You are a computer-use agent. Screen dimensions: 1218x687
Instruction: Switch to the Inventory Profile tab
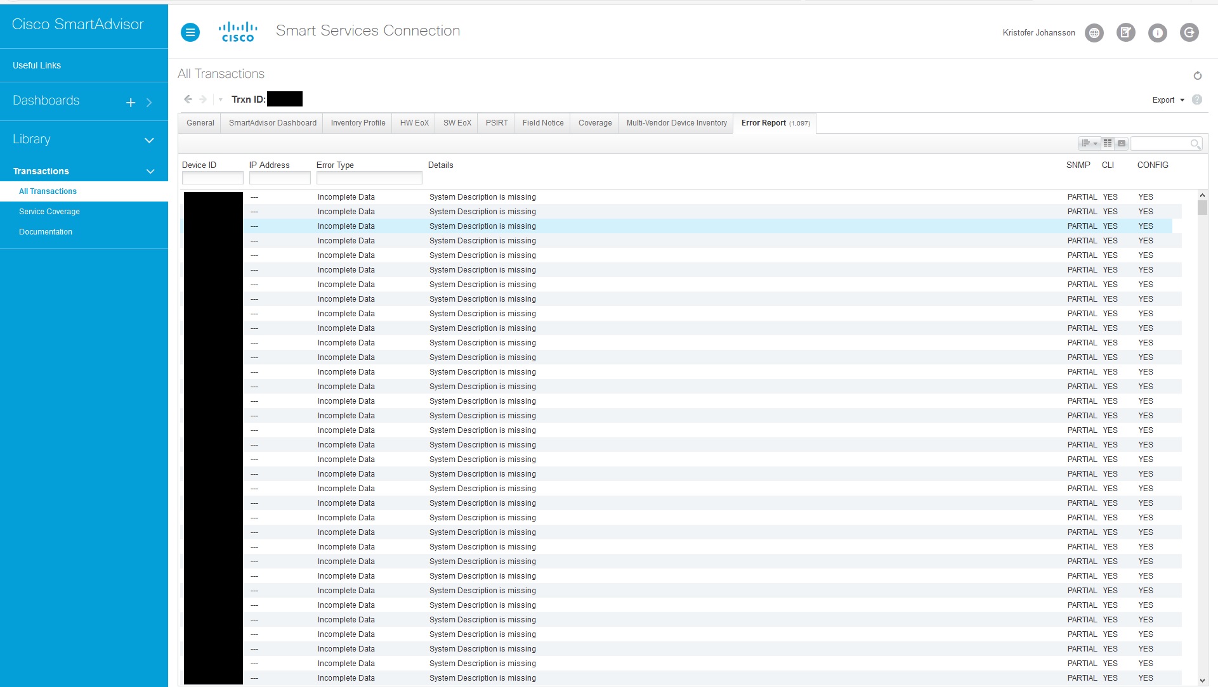pyautogui.click(x=358, y=123)
